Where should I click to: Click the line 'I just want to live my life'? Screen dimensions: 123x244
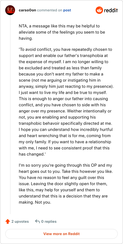coord(63,93)
